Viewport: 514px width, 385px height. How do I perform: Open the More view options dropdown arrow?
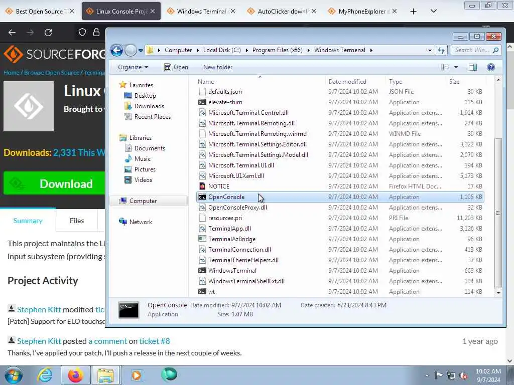(456, 67)
